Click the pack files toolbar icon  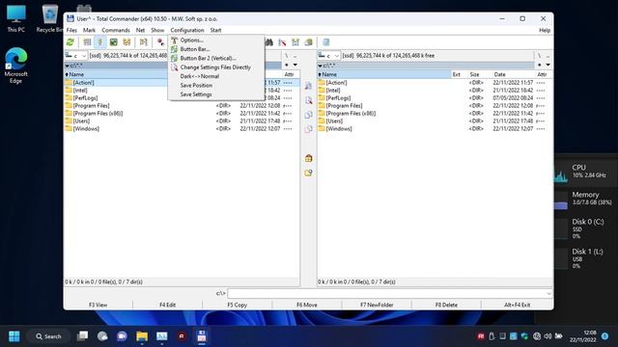pos(309,42)
